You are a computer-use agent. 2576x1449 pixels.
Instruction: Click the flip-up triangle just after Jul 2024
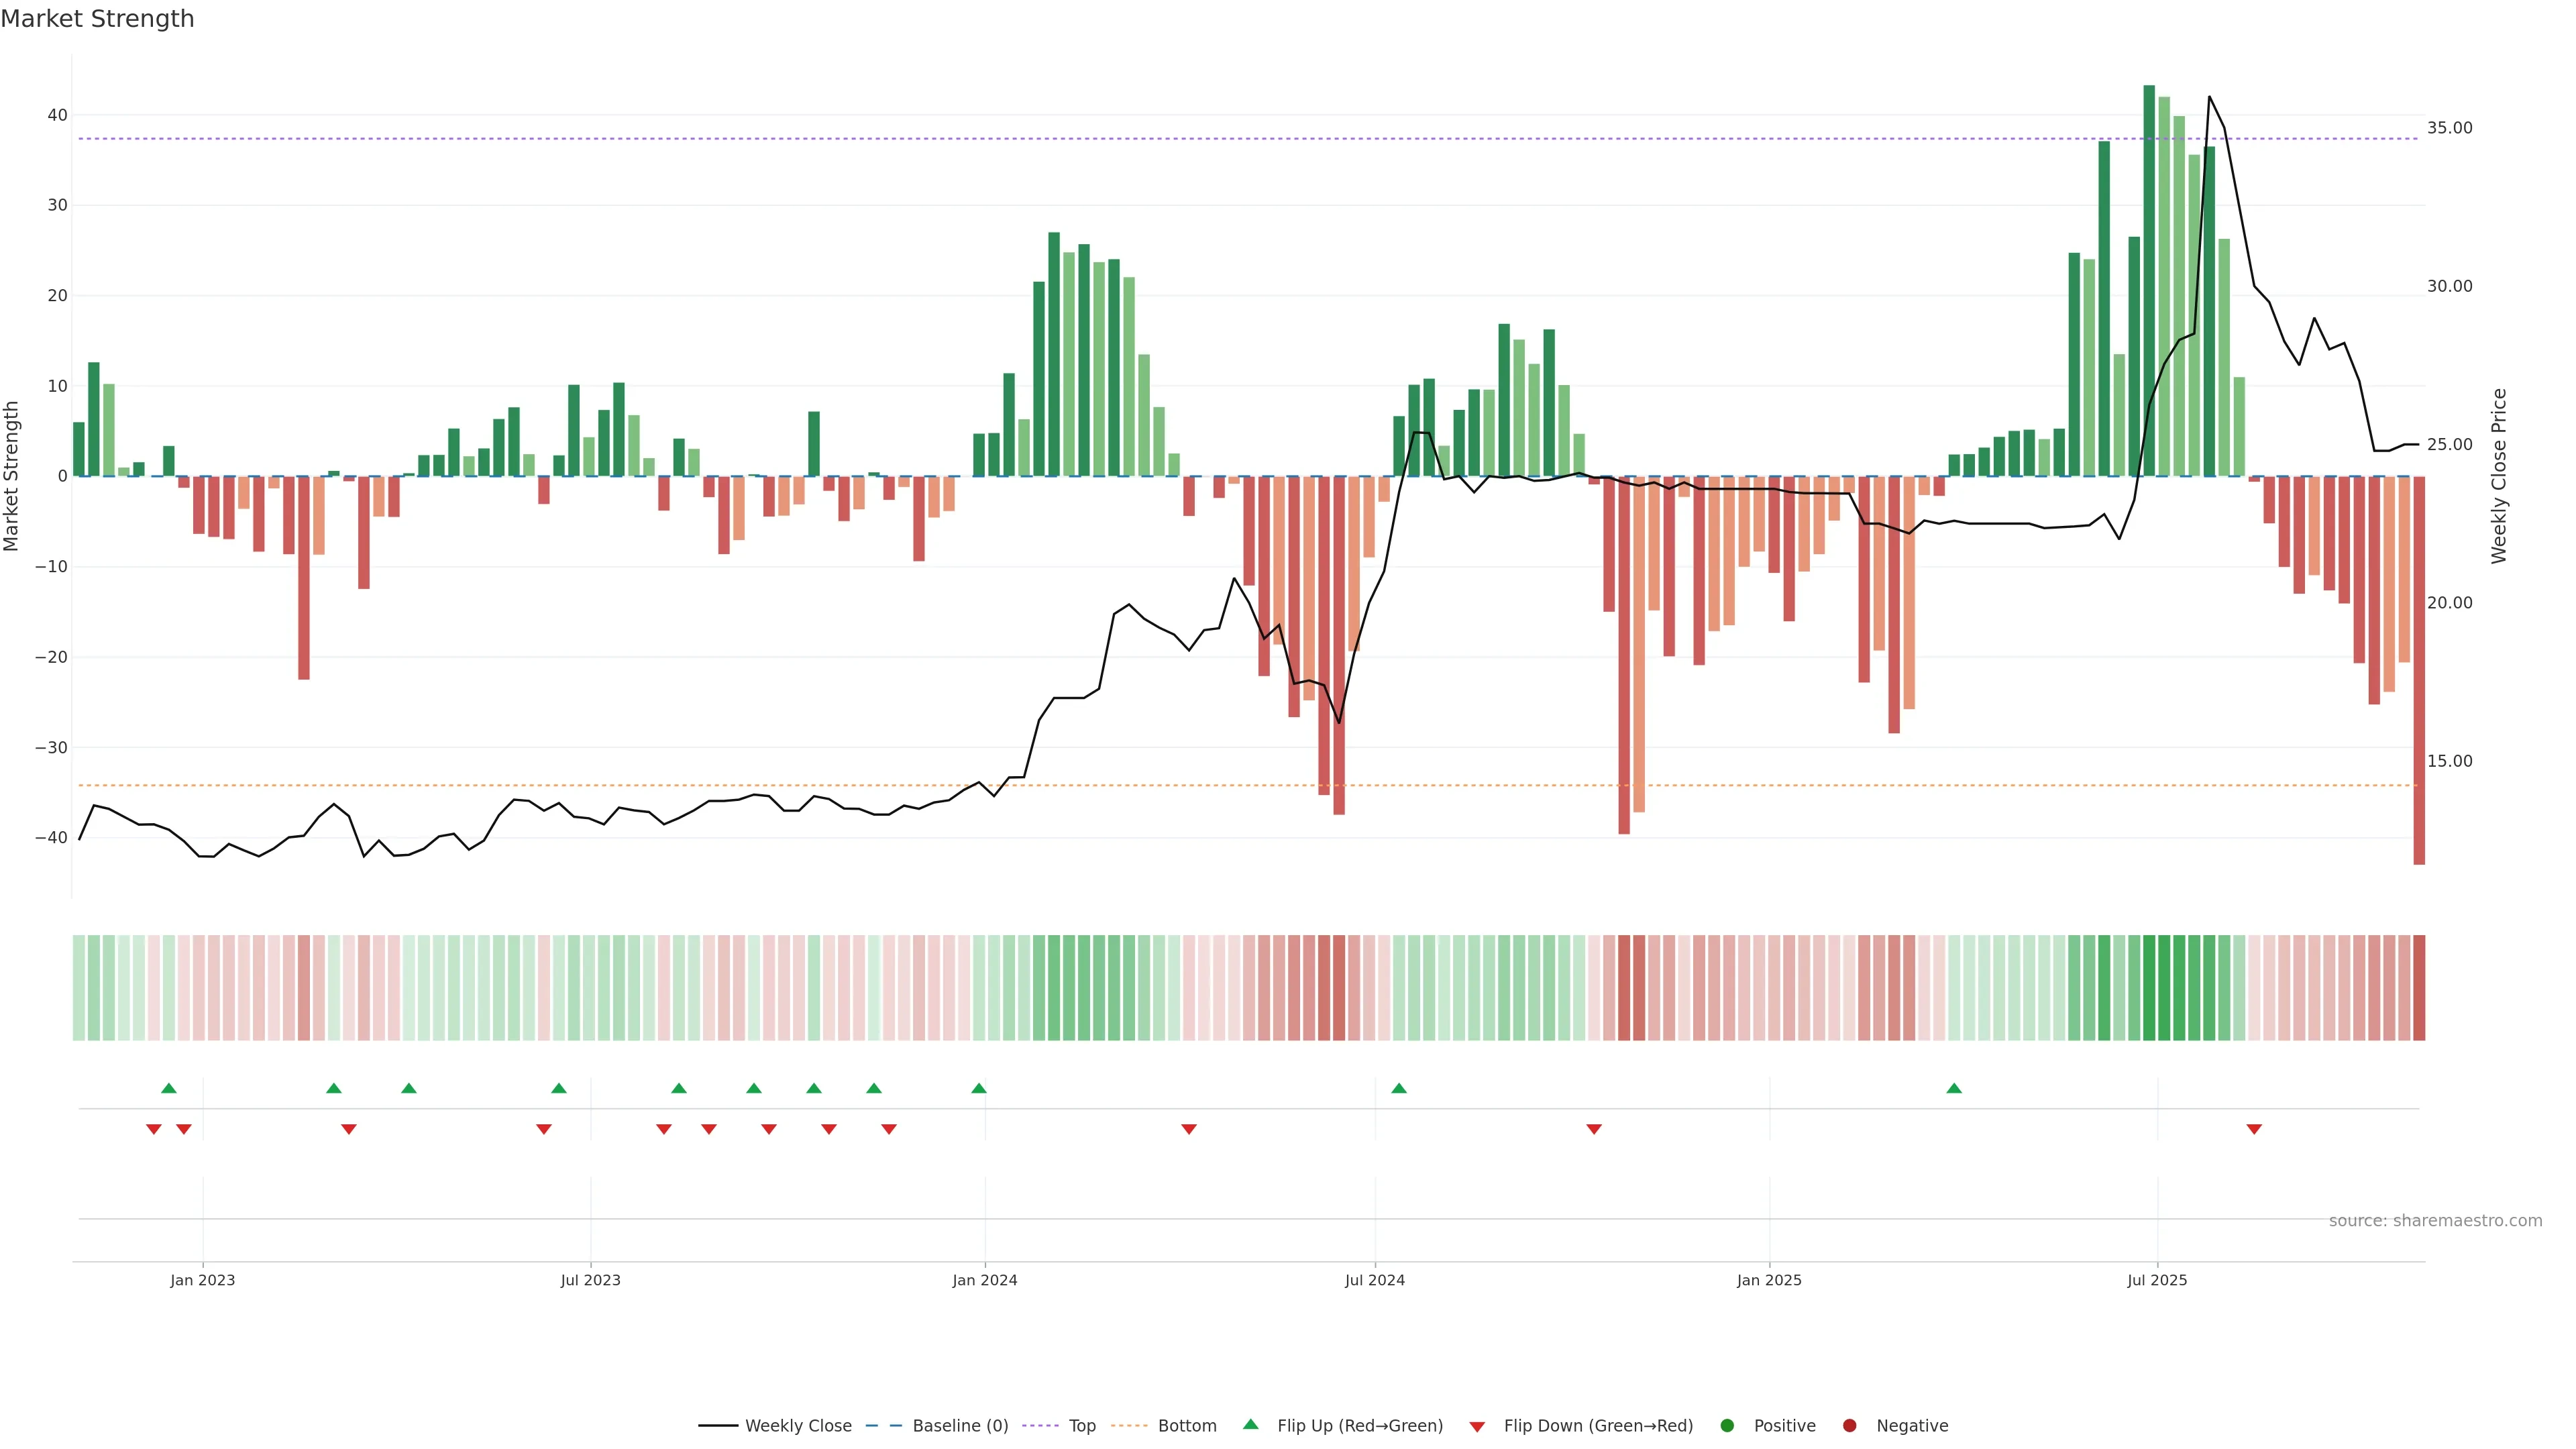pyautogui.click(x=1398, y=1088)
